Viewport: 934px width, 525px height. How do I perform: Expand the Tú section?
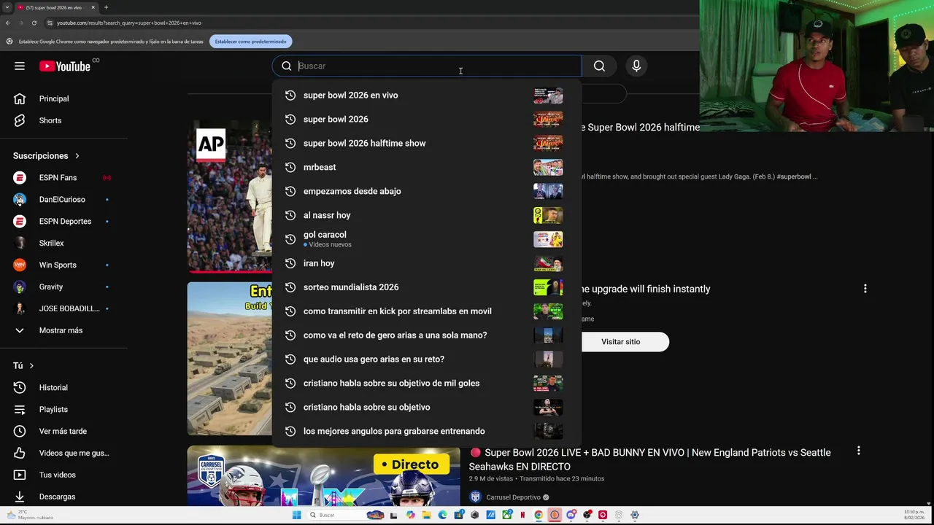[23, 365]
